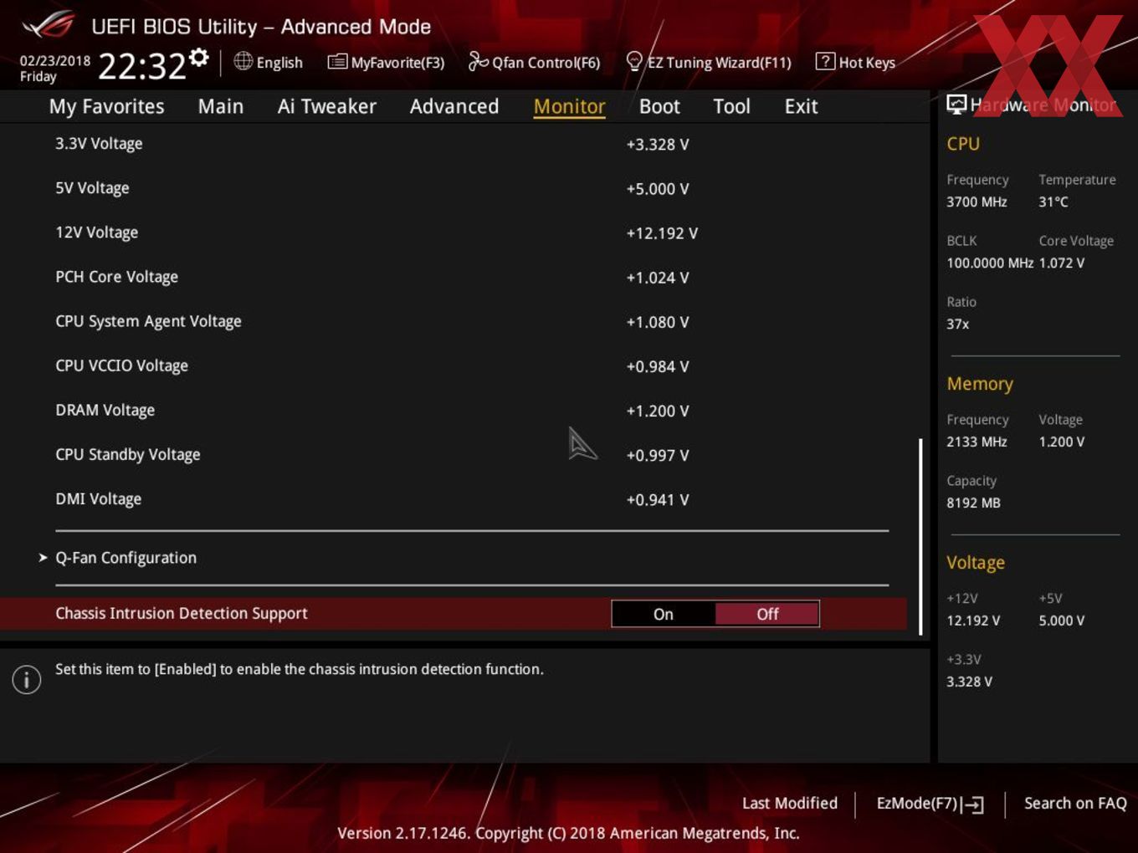The image size is (1138, 853).
Task: Click the 100.0000 MHz BCLK value
Action: point(990,263)
